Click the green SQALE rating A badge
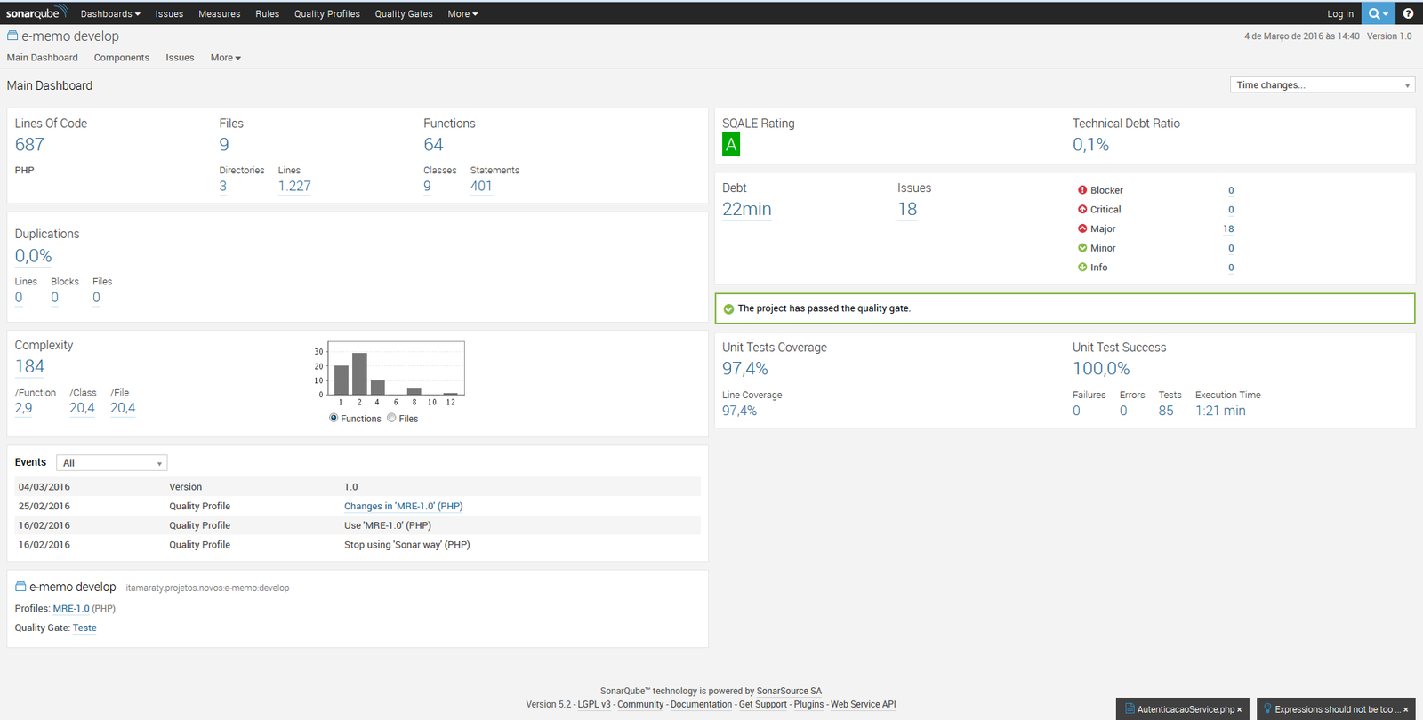 (x=731, y=144)
